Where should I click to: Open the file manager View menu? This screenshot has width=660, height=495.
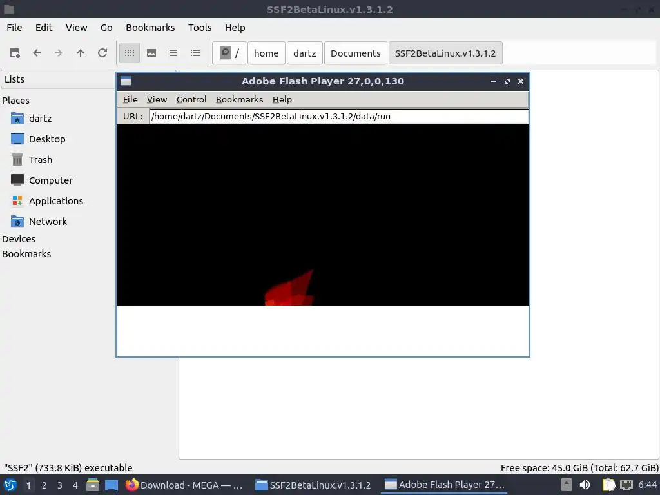tap(76, 28)
